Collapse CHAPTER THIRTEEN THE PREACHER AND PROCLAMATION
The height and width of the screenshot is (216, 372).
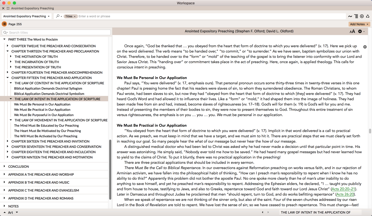click(7, 51)
